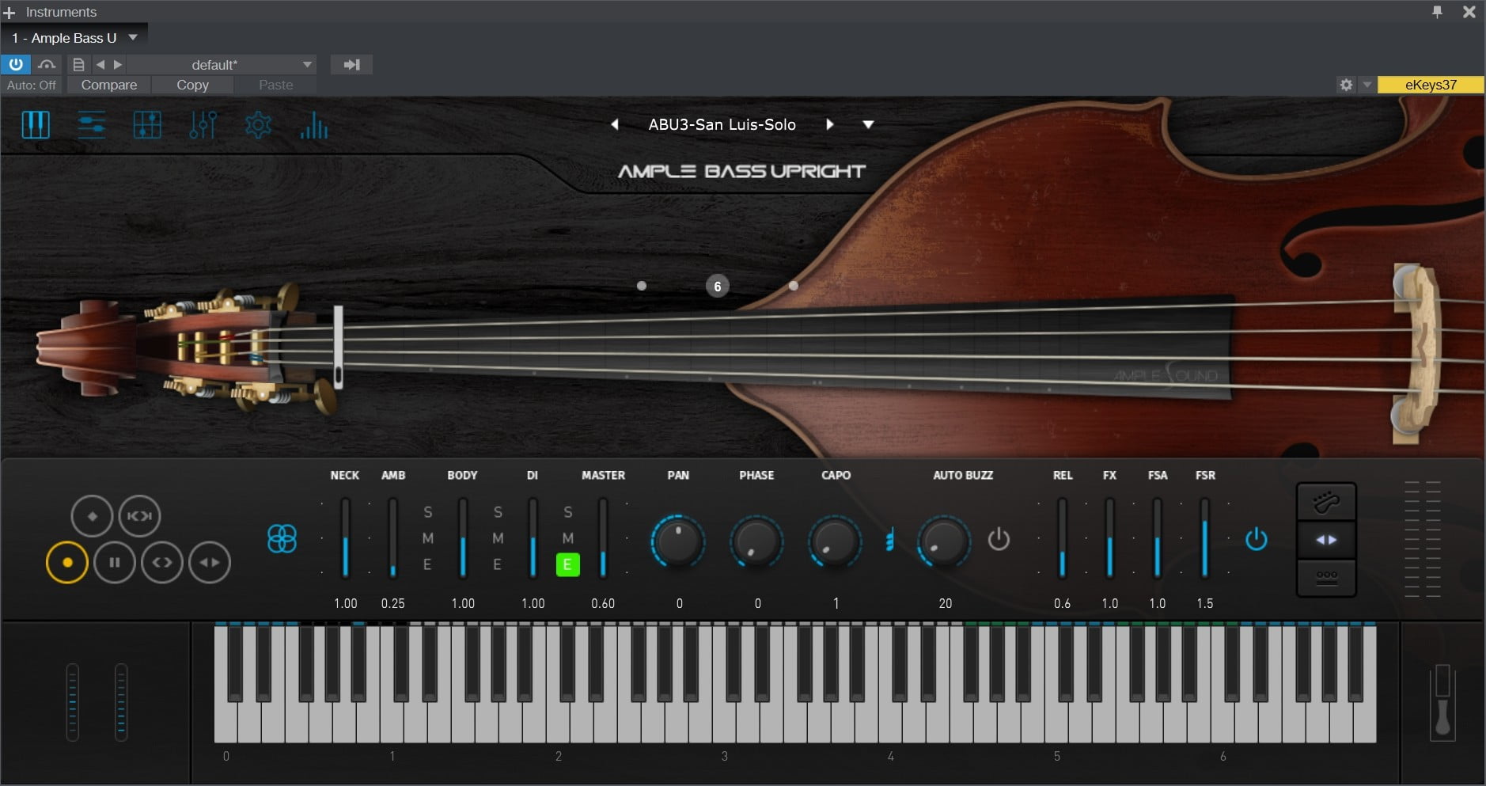Viewport: 1486px width, 786px height.
Task: Adjust the AMB volume slider
Action: point(392,538)
